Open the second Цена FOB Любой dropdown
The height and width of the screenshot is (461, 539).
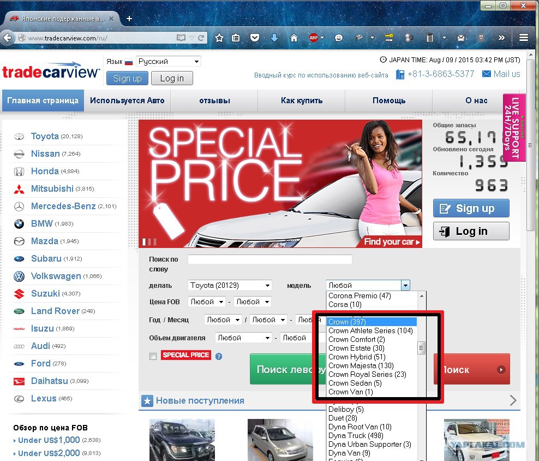252,302
